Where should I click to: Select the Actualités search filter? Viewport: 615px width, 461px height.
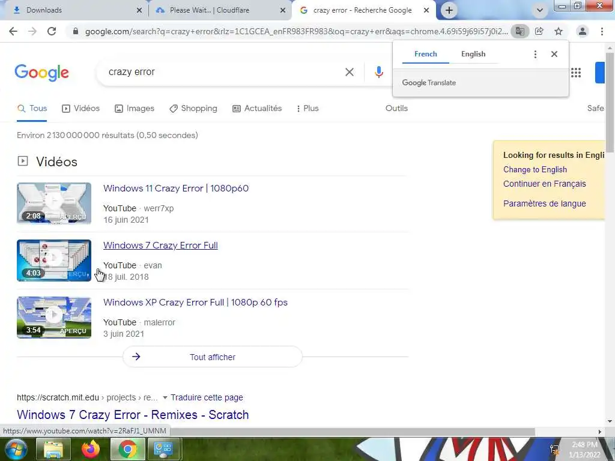click(x=257, y=109)
